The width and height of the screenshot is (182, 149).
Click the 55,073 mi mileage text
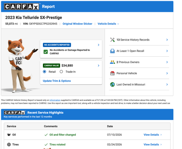[11, 24]
